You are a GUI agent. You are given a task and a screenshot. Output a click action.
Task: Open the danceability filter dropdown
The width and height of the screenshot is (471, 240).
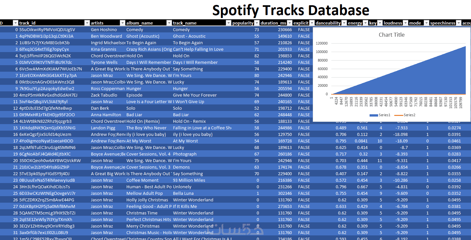[344, 23]
